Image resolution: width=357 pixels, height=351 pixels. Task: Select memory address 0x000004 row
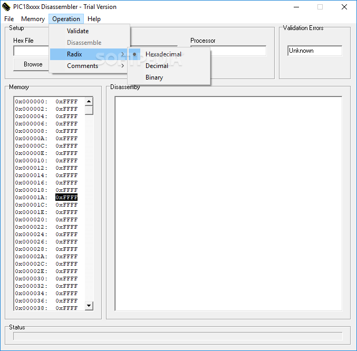46,116
